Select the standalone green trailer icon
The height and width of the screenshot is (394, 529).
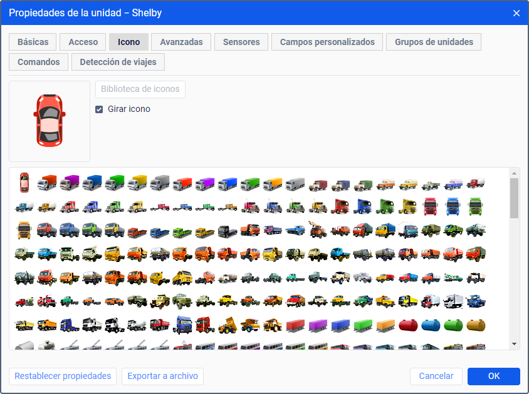(363, 325)
